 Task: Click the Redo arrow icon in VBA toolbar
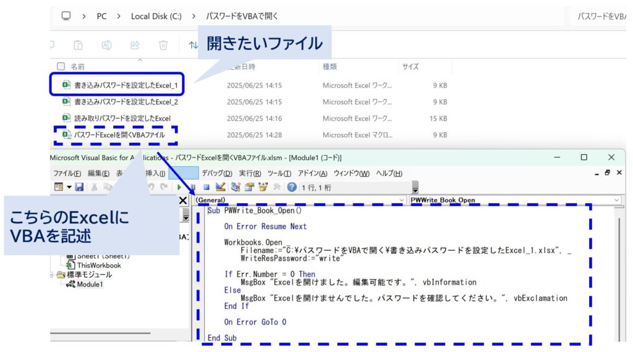(x=163, y=187)
